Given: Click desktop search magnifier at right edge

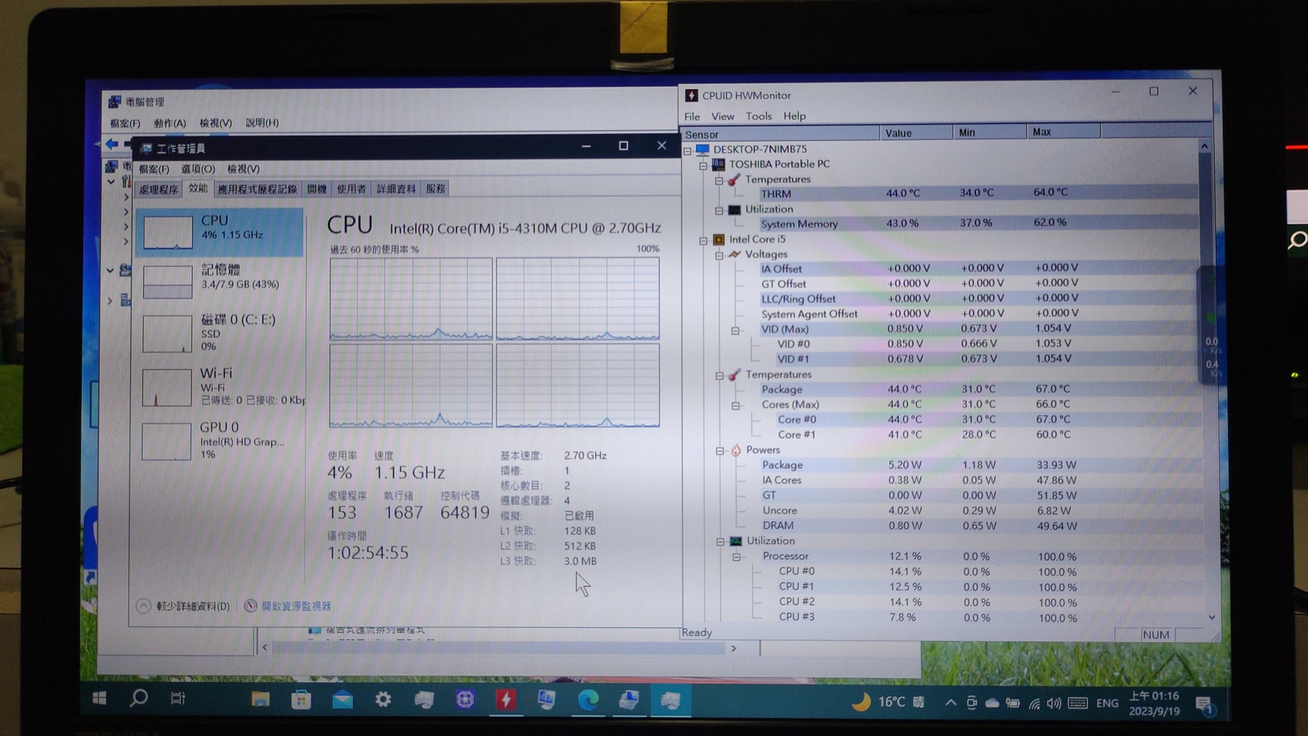Looking at the screenshot, I should tap(1297, 240).
